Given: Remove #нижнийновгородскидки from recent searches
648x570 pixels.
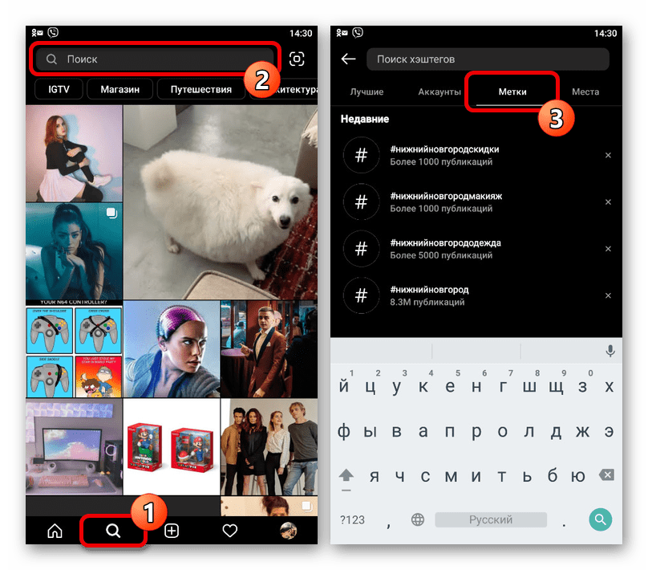Looking at the screenshot, I should 608,155.
